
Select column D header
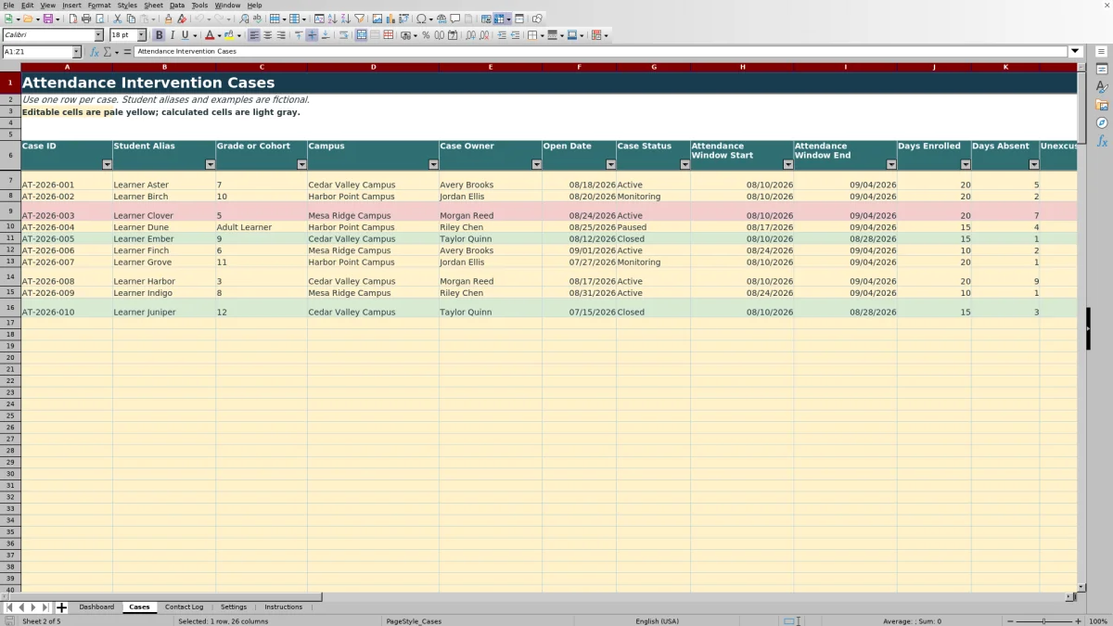point(373,67)
